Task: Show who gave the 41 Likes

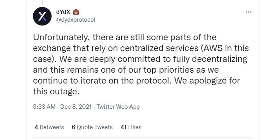Action: 131,127
